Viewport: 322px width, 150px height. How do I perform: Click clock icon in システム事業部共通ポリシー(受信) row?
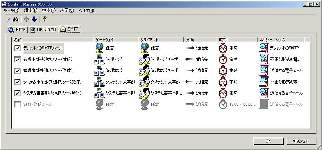pos(223,82)
